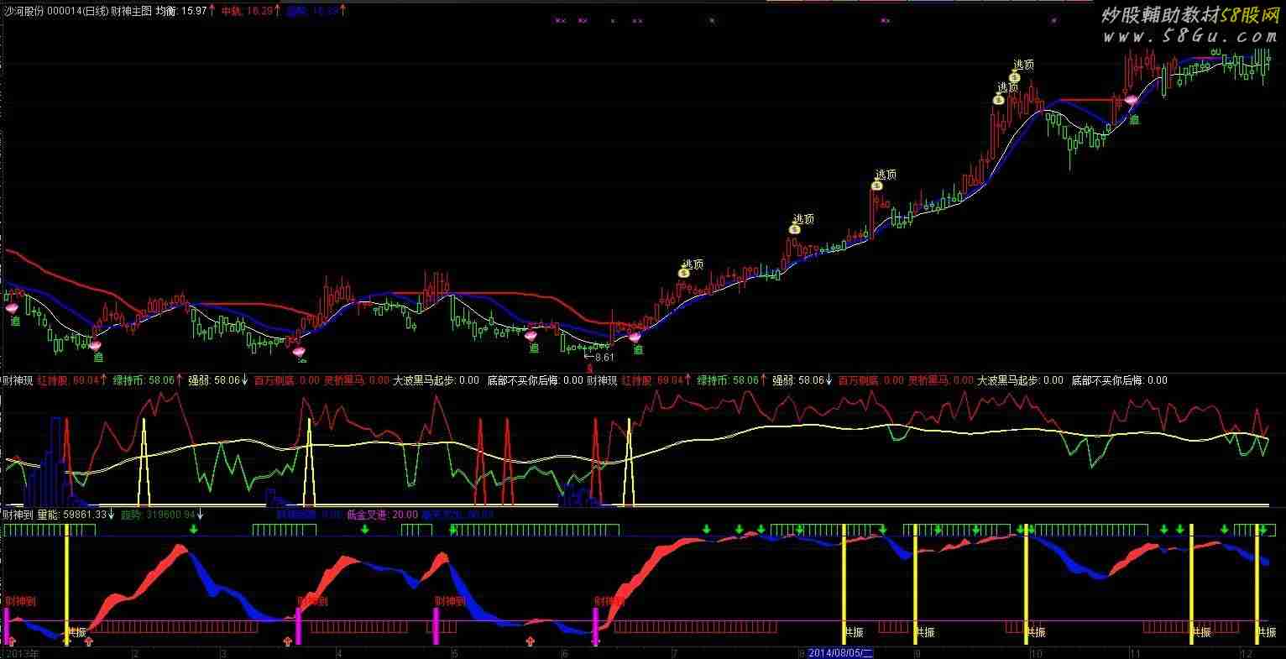Select the pink gem beside the 8.61 label
This screenshot has width=1286, height=659.
(x=635, y=337)
